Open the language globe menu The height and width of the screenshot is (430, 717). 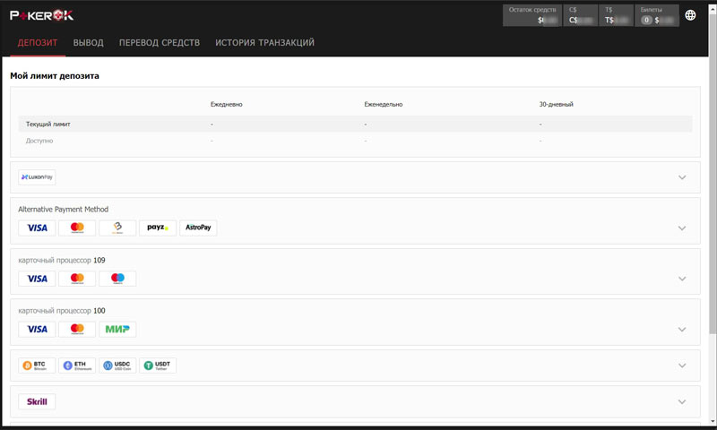coord(690,15)
